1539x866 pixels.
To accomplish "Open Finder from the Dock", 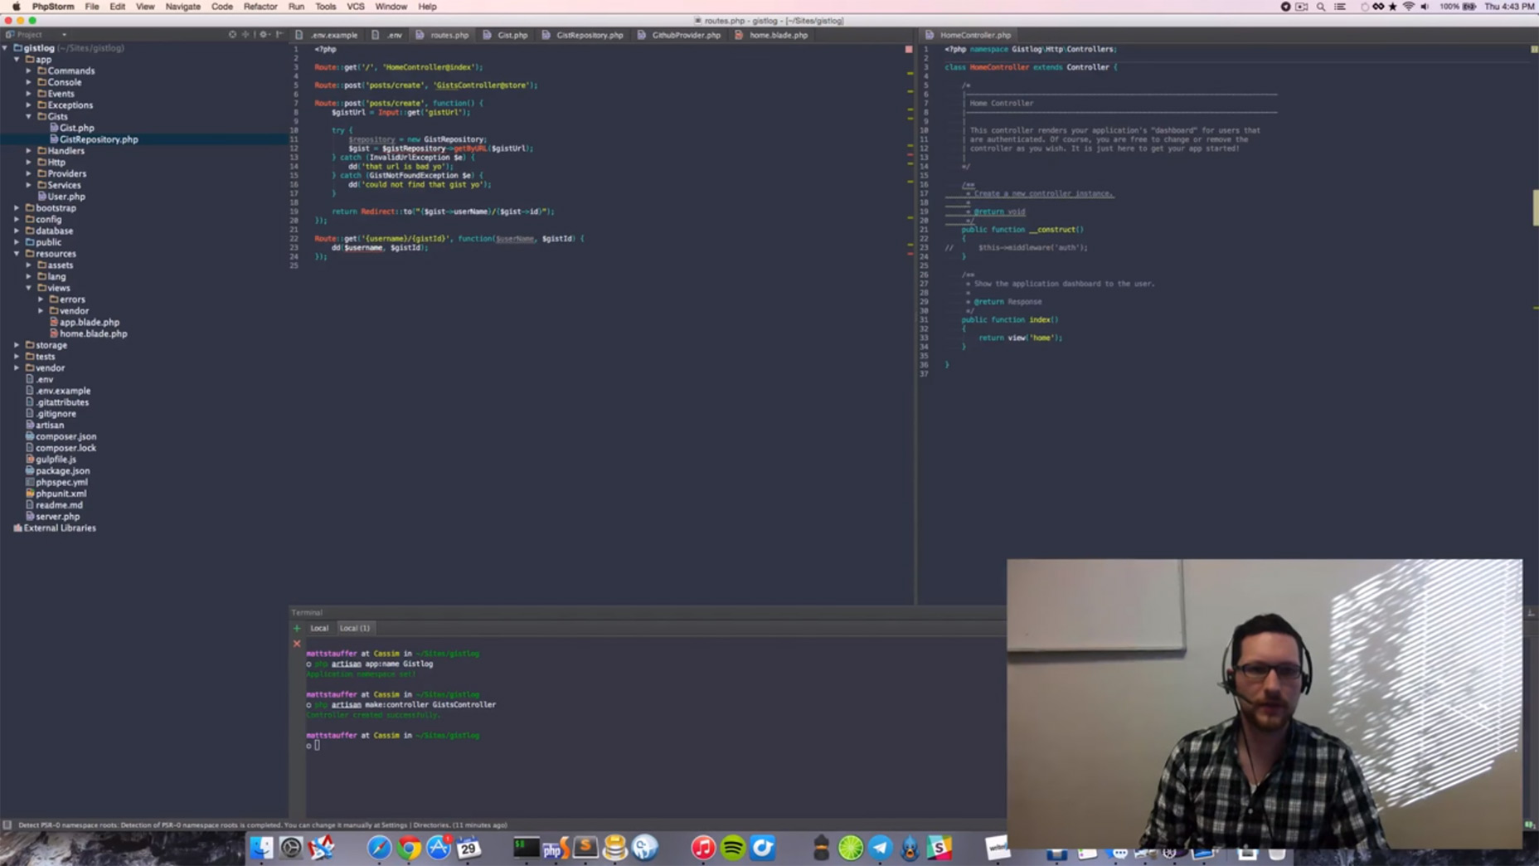I will (261, 848).
